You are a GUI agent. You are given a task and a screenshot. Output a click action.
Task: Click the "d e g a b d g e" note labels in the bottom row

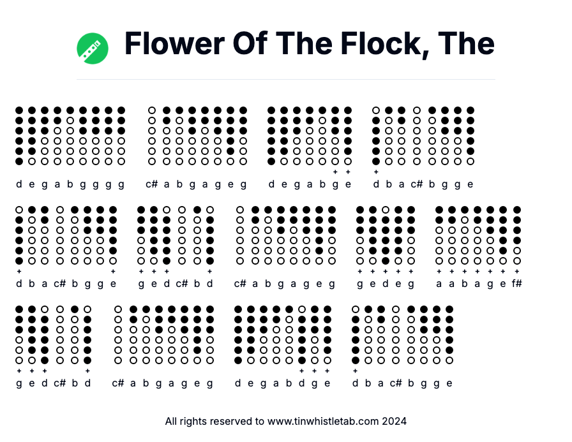point(283,383)
